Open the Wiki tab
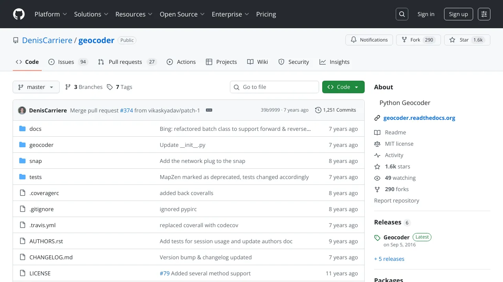503x282 pixels. tap(258, 62)
